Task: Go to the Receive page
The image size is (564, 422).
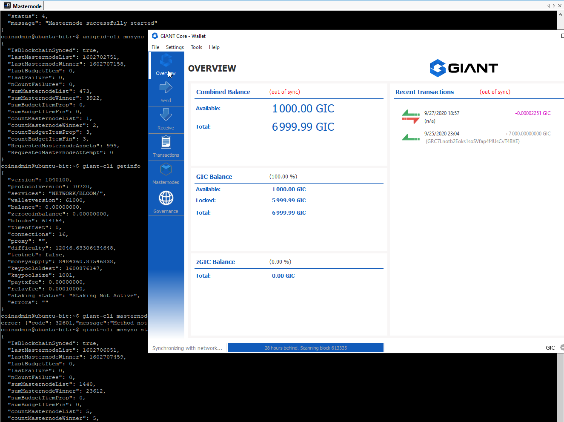Action: tap(166, 120)
